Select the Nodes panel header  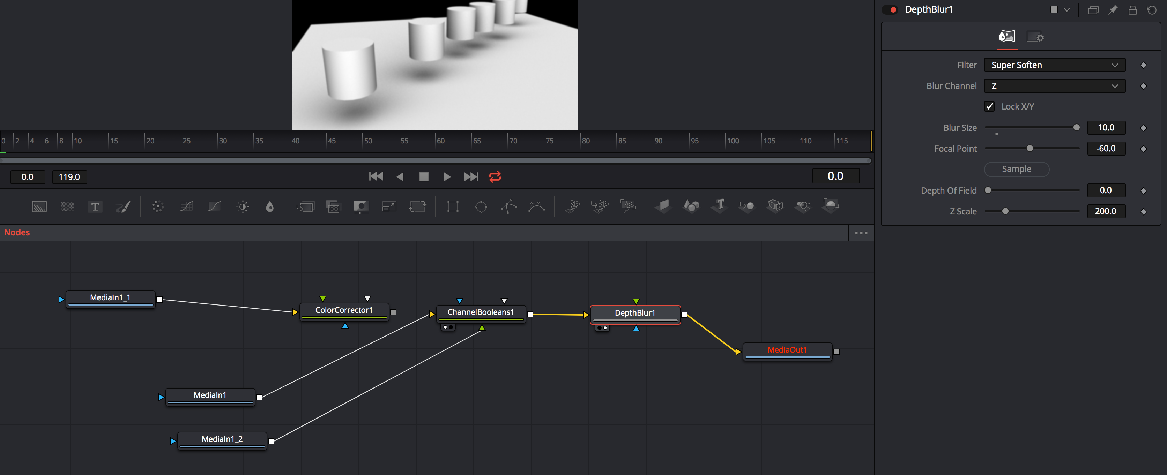pyautogui.click(x=17, y=232)
